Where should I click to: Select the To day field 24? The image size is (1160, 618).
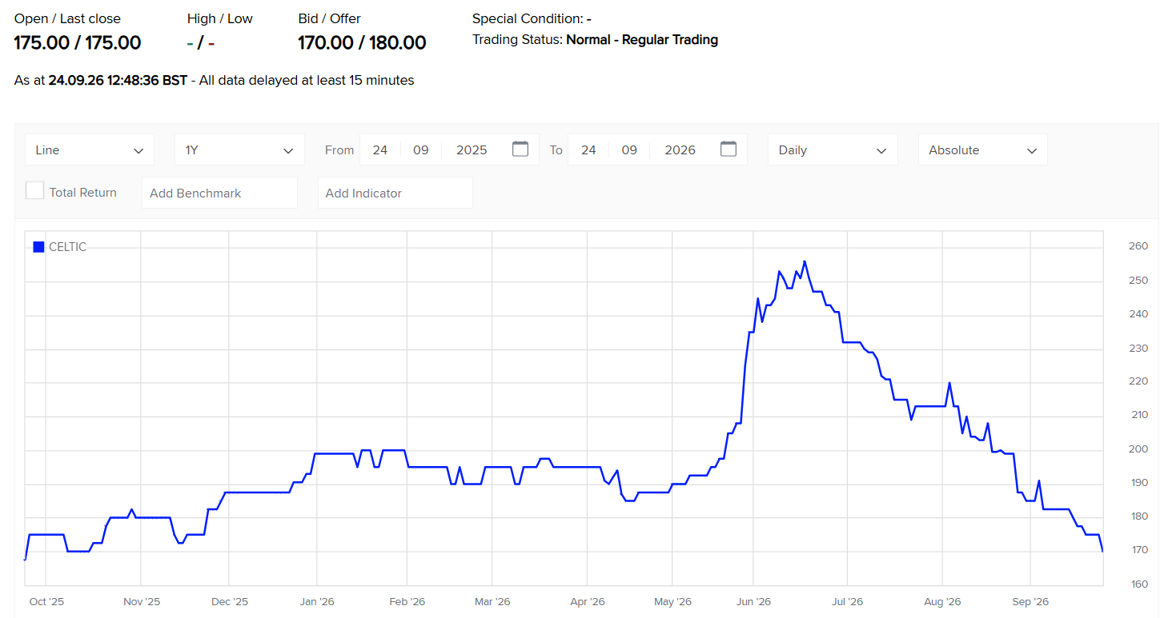(x=588, y=150)
